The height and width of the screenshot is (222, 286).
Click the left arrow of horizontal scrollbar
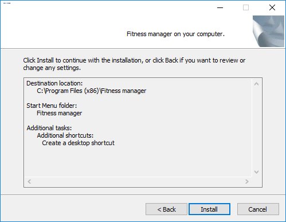(x=29, y=181)
